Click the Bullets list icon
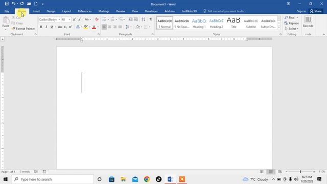Image resolution: width=327 pixels, height=184 pixels. tap(104, 19)
